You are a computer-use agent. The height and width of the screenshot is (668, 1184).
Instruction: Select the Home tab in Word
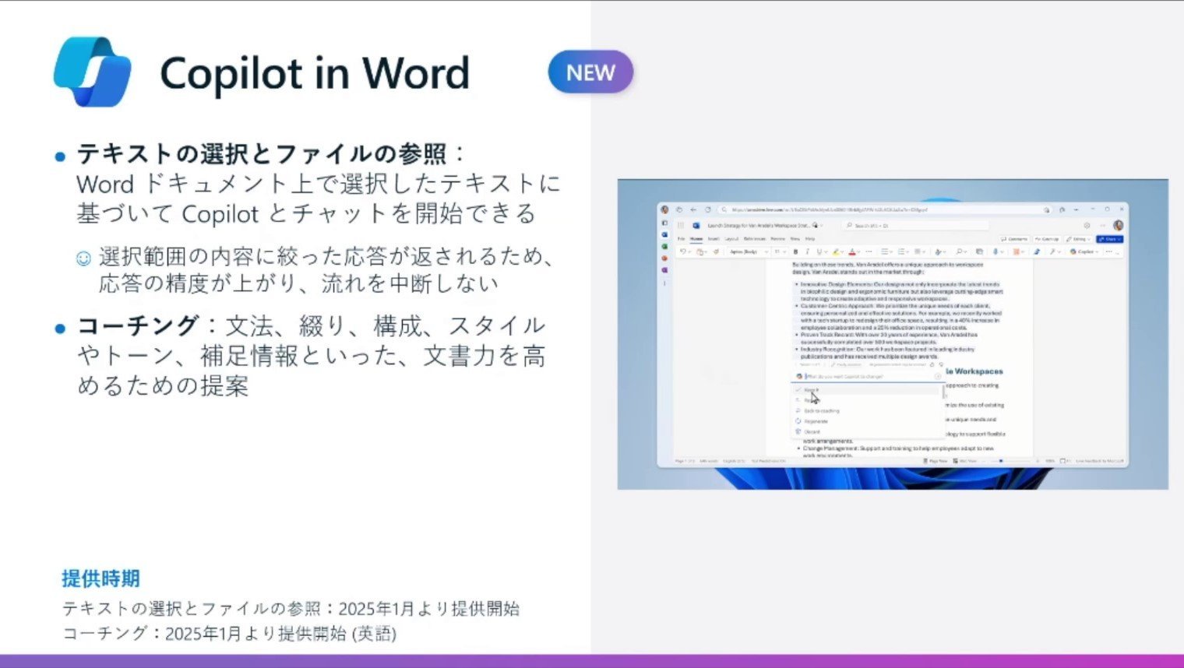(696, 239)
